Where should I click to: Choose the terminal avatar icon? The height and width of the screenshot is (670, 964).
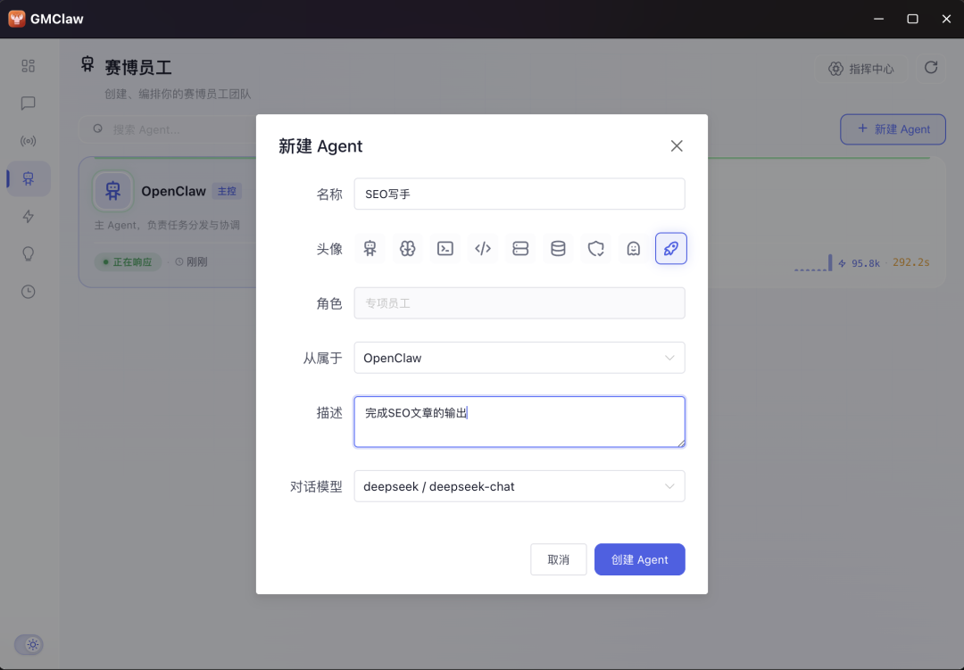click(445, 249)
